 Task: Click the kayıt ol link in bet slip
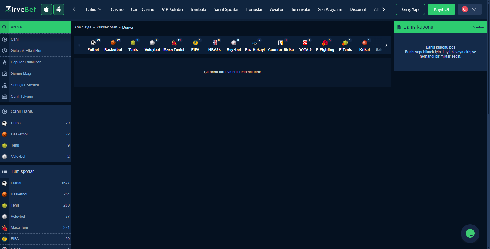tap(449, 52)
